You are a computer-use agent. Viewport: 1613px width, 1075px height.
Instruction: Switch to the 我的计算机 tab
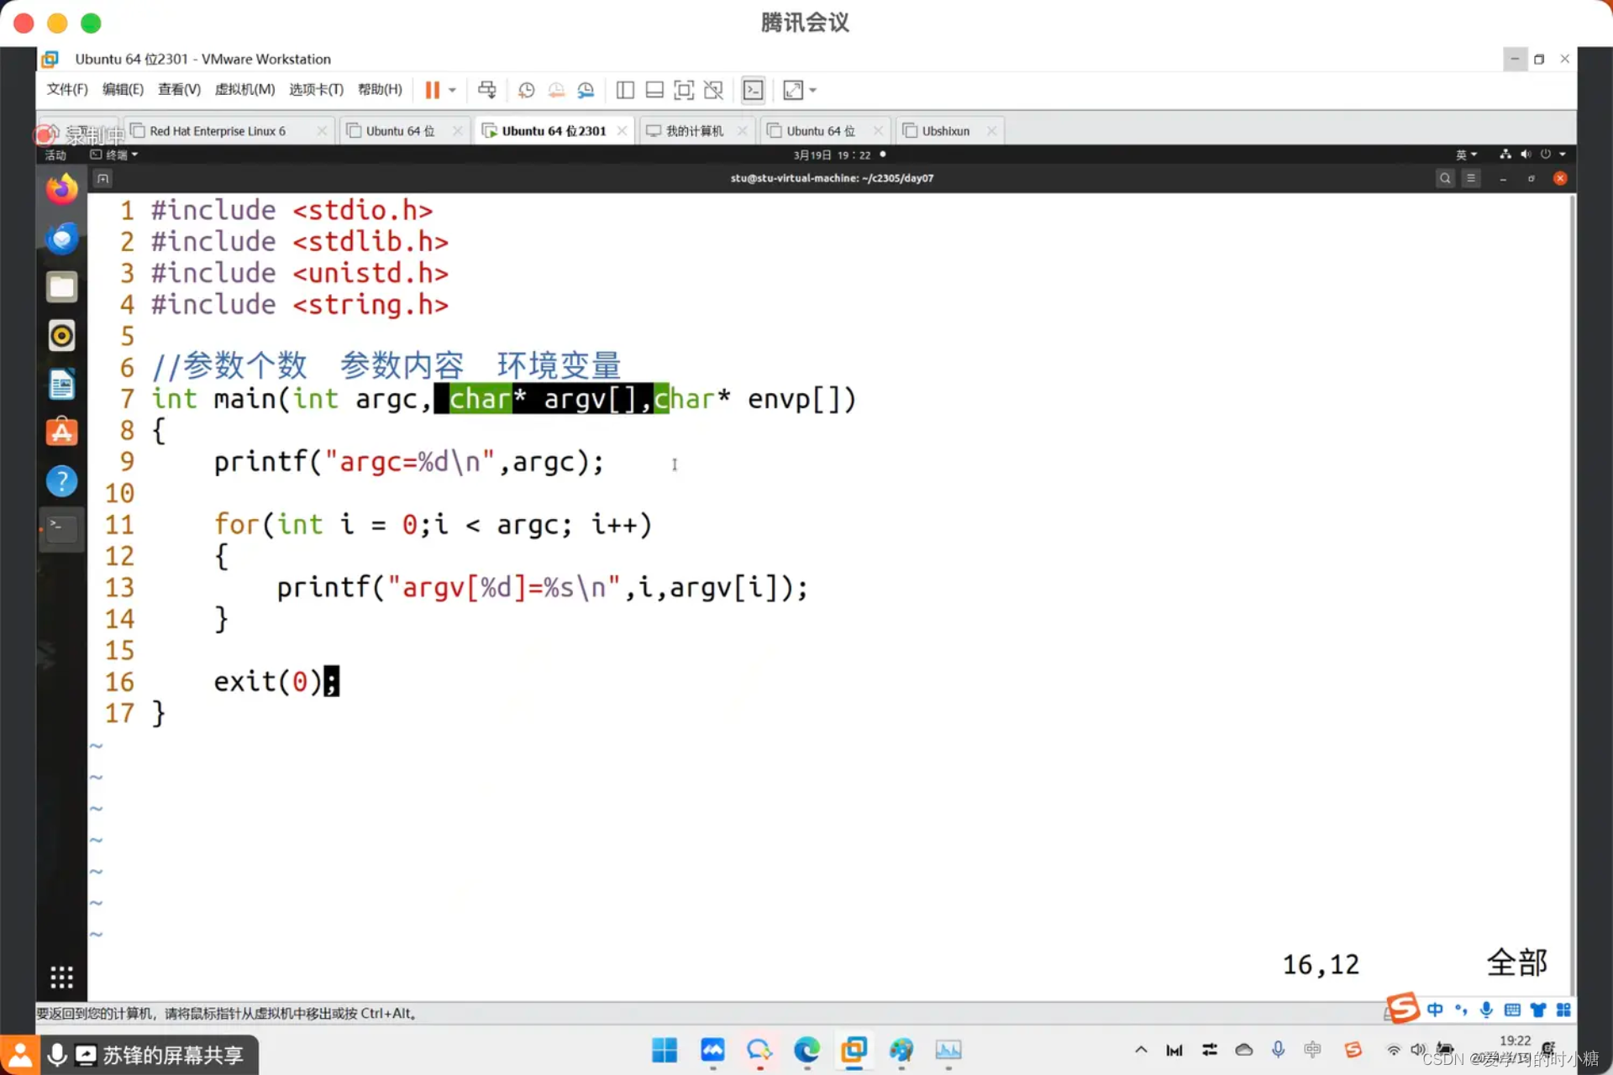click(x=694, y=131)
